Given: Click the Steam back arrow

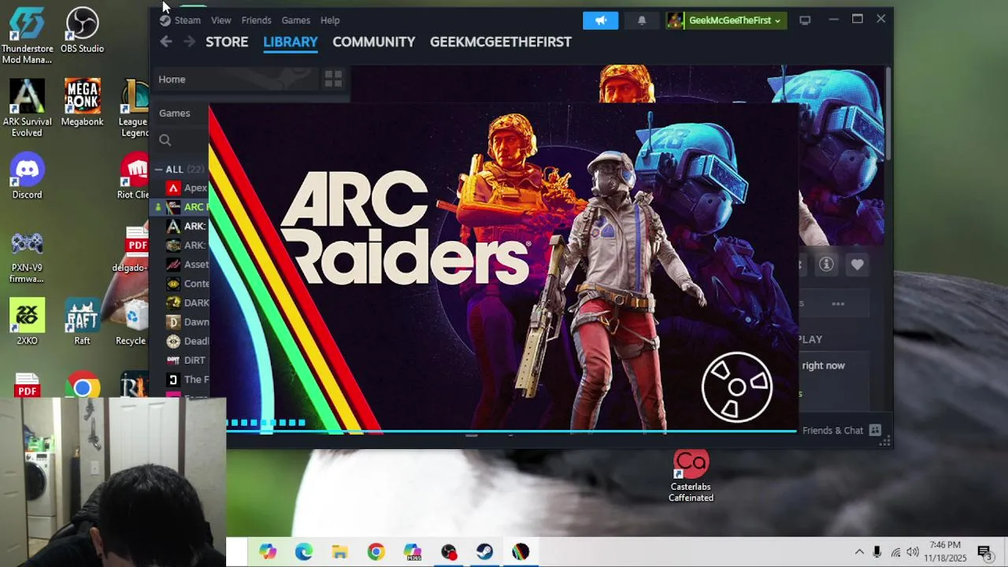Looking at the screenshot, I should 165,42.
